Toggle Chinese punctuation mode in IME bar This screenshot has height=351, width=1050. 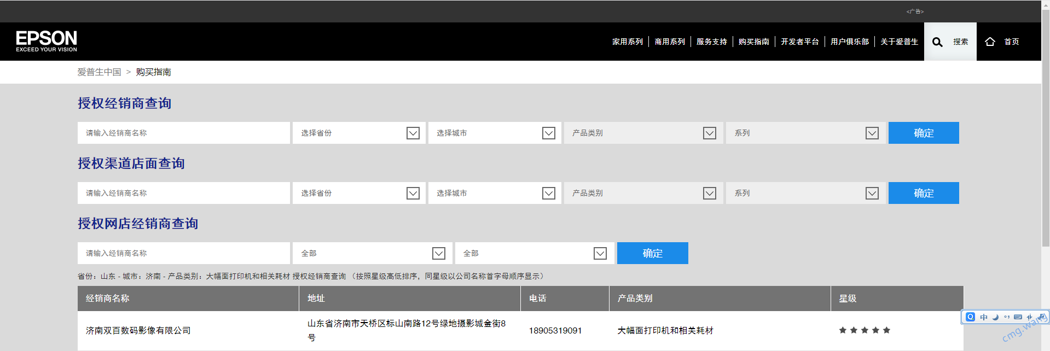tap(1007, 317)
